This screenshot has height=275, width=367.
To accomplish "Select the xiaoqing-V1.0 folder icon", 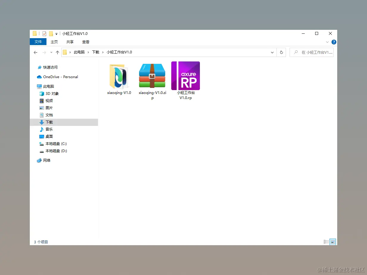I will [x=119, y=76].
